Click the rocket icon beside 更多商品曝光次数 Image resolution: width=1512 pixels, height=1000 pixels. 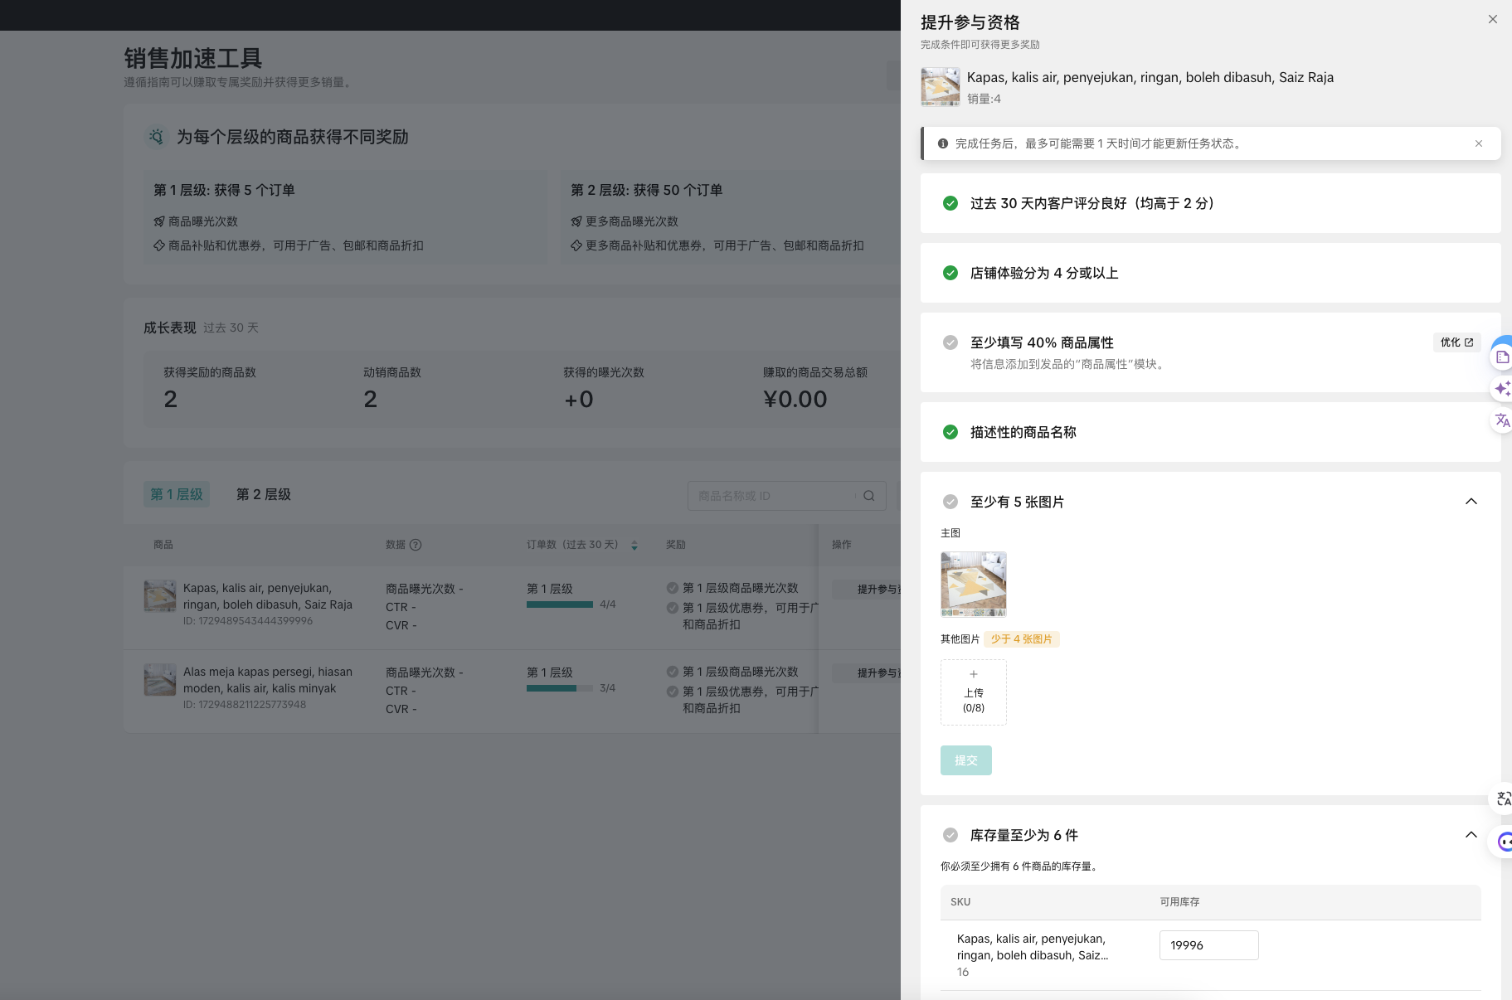pos(576,221)
